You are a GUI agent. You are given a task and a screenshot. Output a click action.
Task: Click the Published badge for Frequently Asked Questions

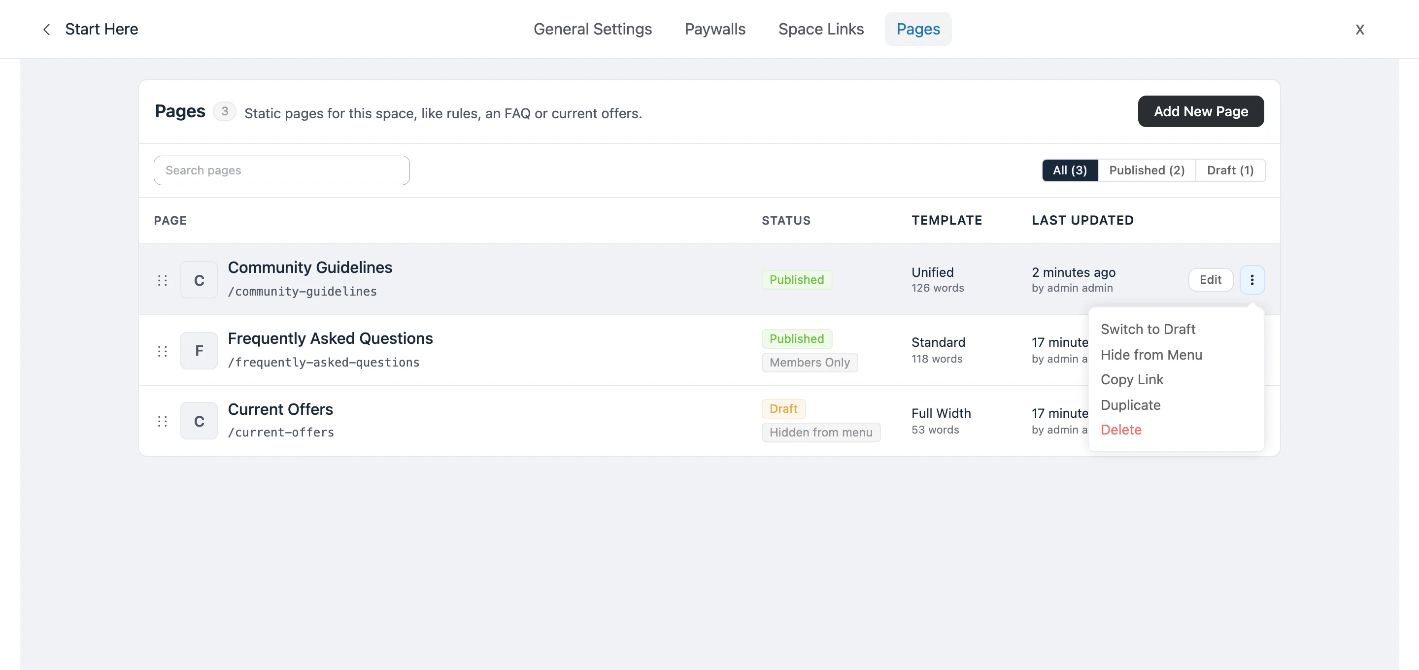point(797,339)
